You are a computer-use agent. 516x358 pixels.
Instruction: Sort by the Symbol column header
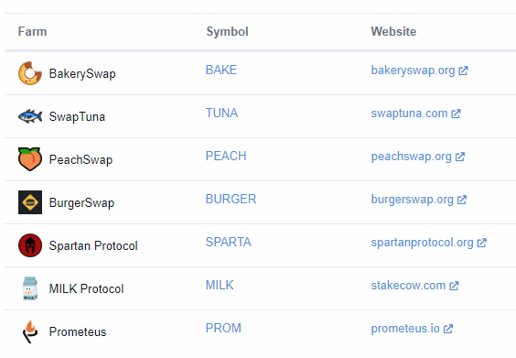(227, 32)
